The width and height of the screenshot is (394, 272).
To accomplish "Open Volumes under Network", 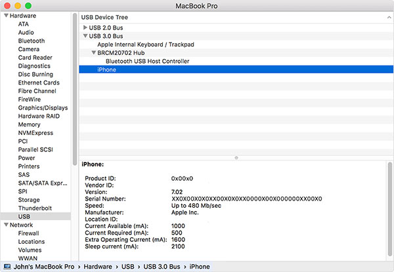I will click(30, 250).
